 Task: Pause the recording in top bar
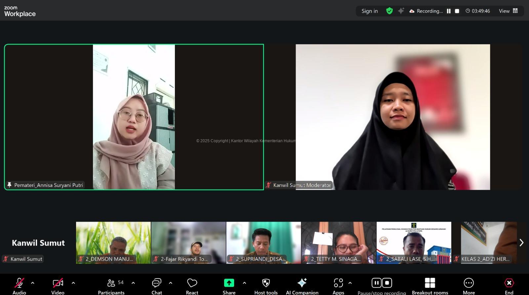[449, 11]
